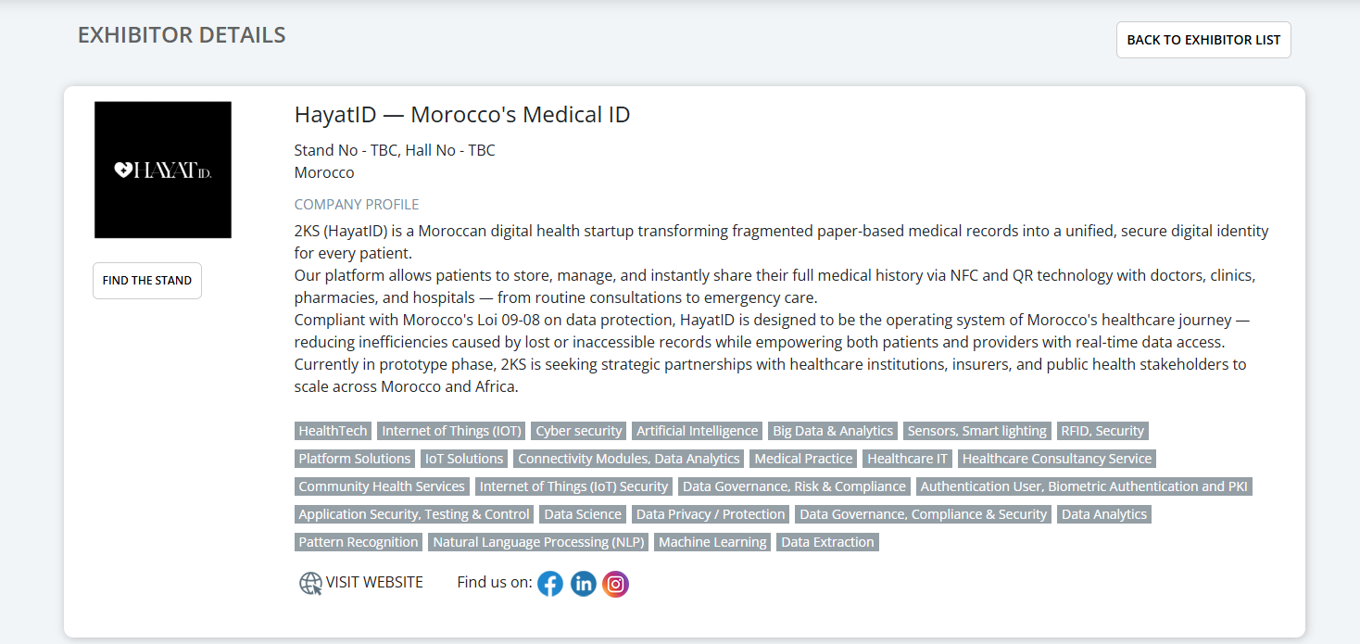Select the Healthcare IT tag
1360x644 pixels.
907,458
